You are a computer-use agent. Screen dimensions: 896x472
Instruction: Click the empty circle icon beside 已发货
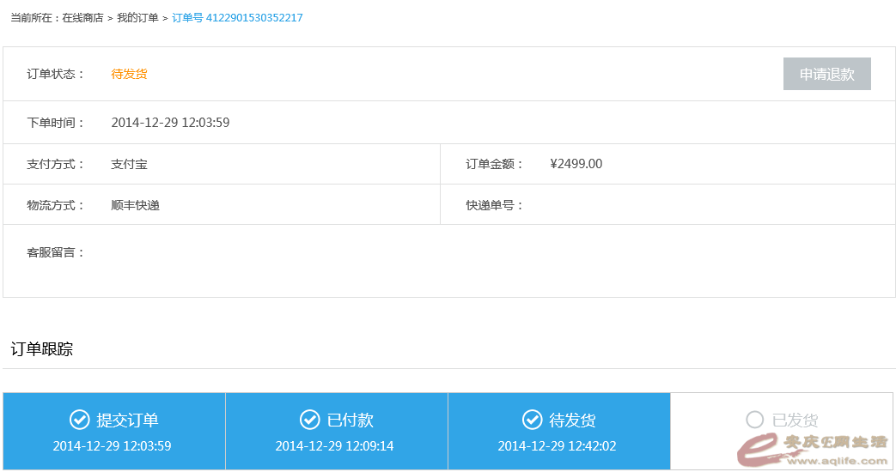point(754,420)
